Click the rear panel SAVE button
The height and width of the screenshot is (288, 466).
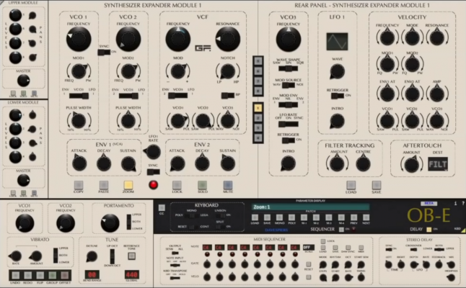[x=377, y=185]
